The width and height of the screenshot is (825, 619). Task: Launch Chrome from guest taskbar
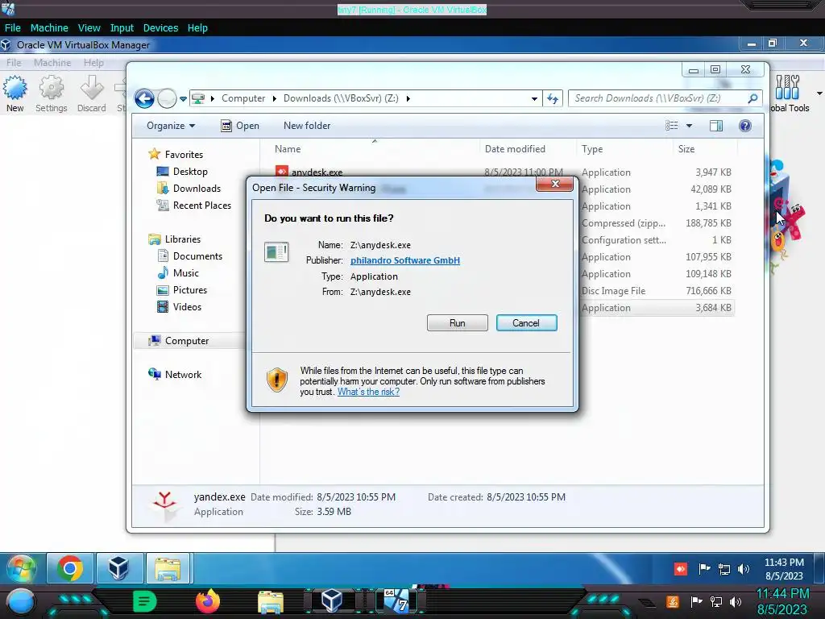(69, 568)
